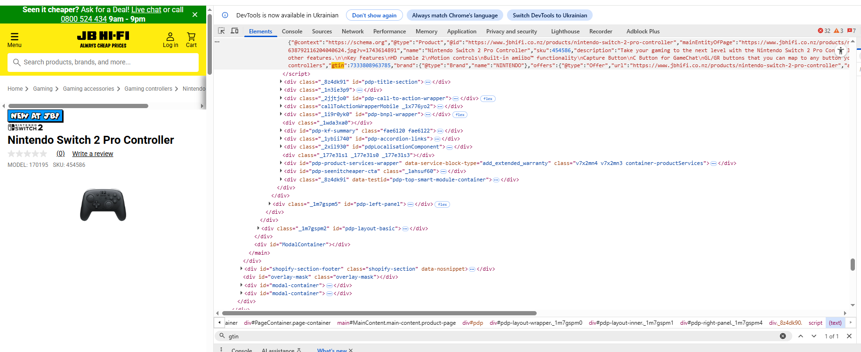This screenshot has height=352, width=861.
Task: Expand the pdp-left-panel div
Action: tap(270, 204)
